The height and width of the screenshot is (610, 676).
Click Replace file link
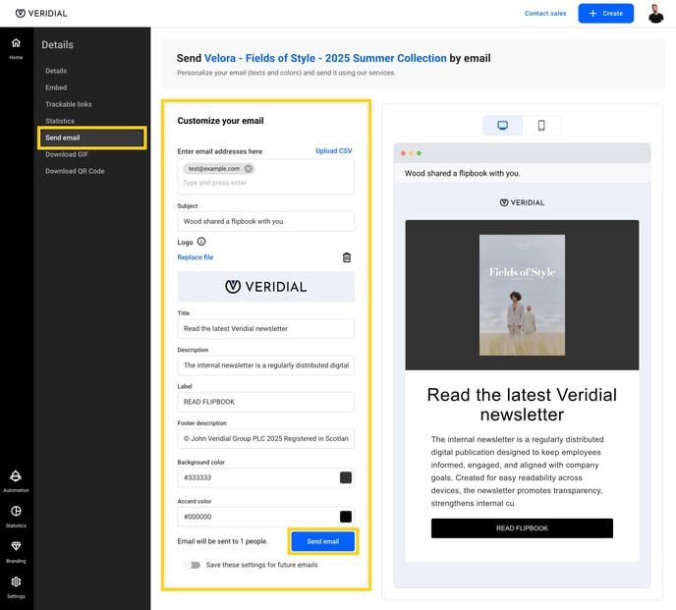coord(196,257)
